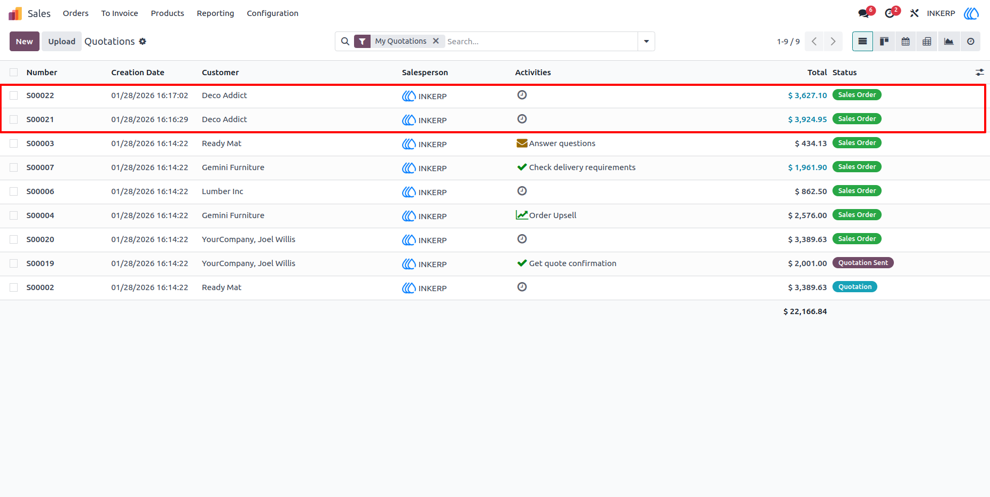
Task: Click the $ 3,627.10 total amount
Action: click(807, 95)
